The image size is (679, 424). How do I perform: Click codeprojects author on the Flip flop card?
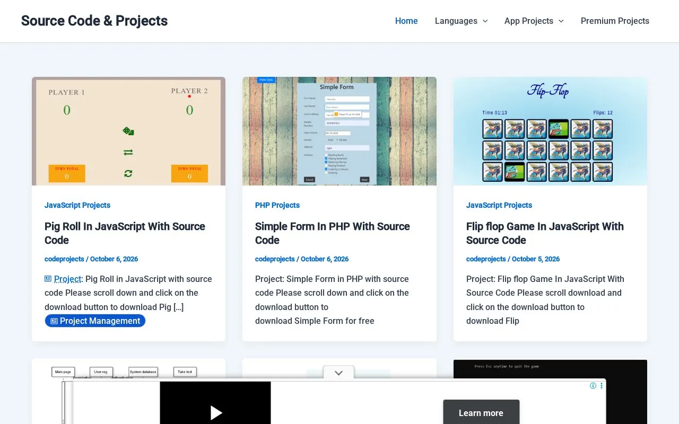pyautogui.click(x=486, y=259)
